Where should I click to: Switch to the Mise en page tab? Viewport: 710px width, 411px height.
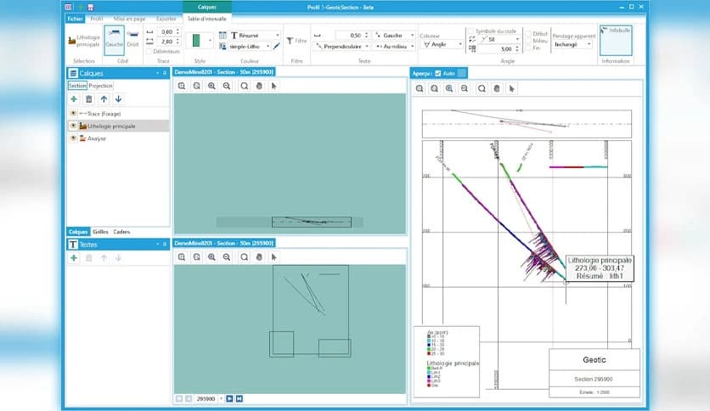tap(127, 18)
